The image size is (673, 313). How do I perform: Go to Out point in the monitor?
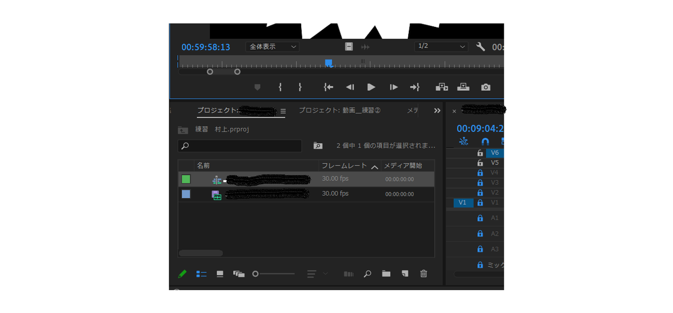click(415, 87)
